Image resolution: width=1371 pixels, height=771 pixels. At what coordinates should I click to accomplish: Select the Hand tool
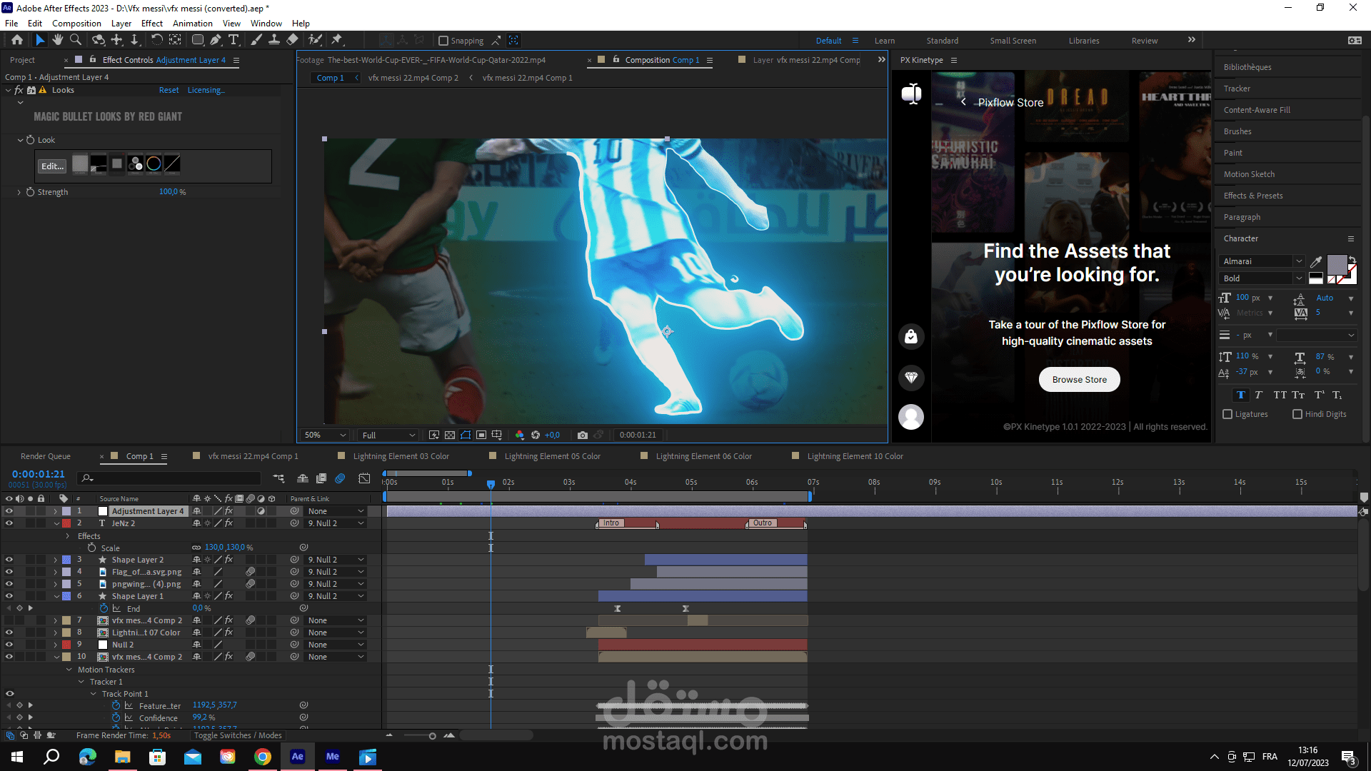(57, 40)
